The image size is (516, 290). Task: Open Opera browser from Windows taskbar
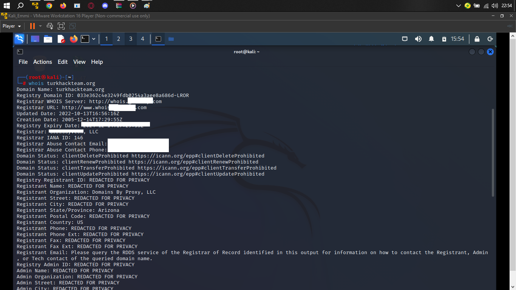(91, 6)
